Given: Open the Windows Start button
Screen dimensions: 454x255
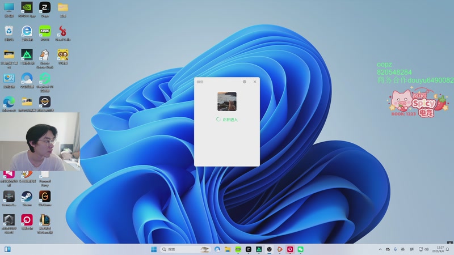Looking at the screenshot, I should coord(154,249).
